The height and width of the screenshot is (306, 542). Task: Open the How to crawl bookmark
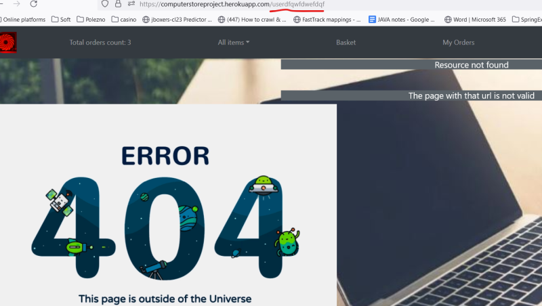[x=252, y=20]
